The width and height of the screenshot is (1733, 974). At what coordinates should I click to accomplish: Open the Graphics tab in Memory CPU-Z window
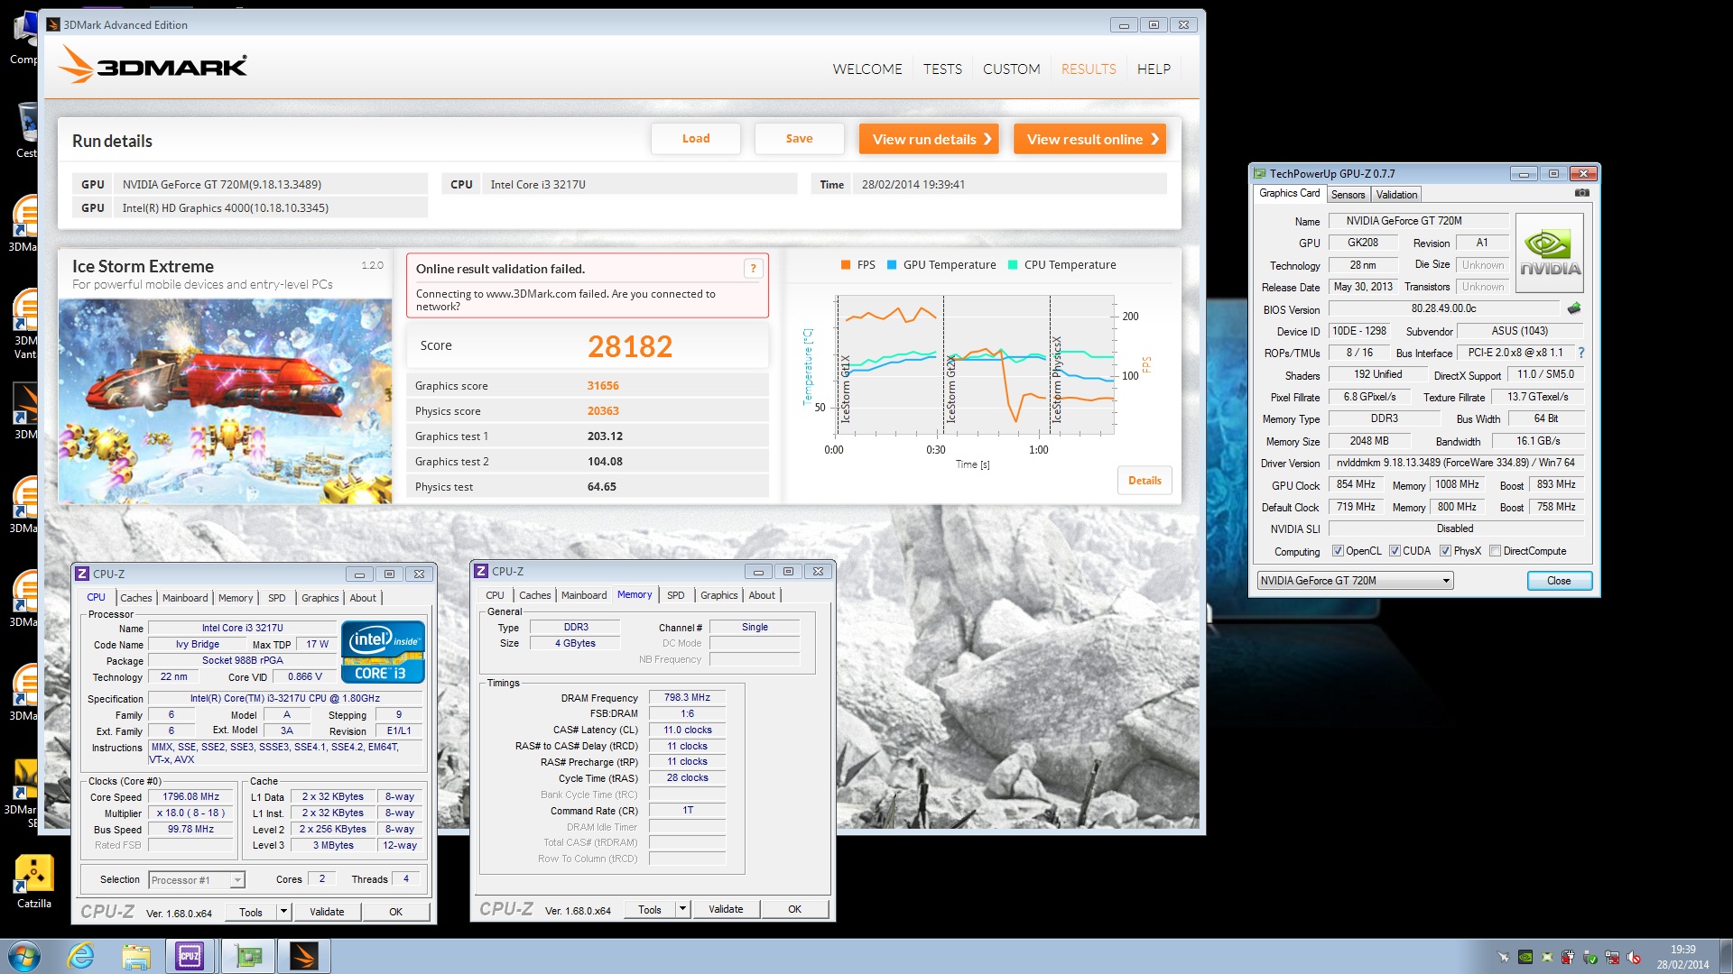click(x=718, y=595)
